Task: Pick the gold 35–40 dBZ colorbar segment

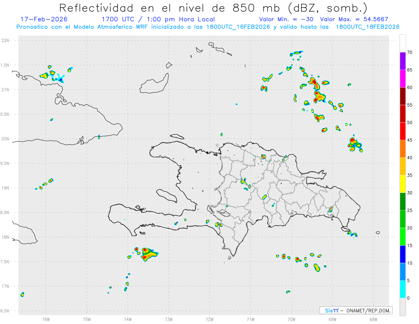Action: click(x=403, y=166)
